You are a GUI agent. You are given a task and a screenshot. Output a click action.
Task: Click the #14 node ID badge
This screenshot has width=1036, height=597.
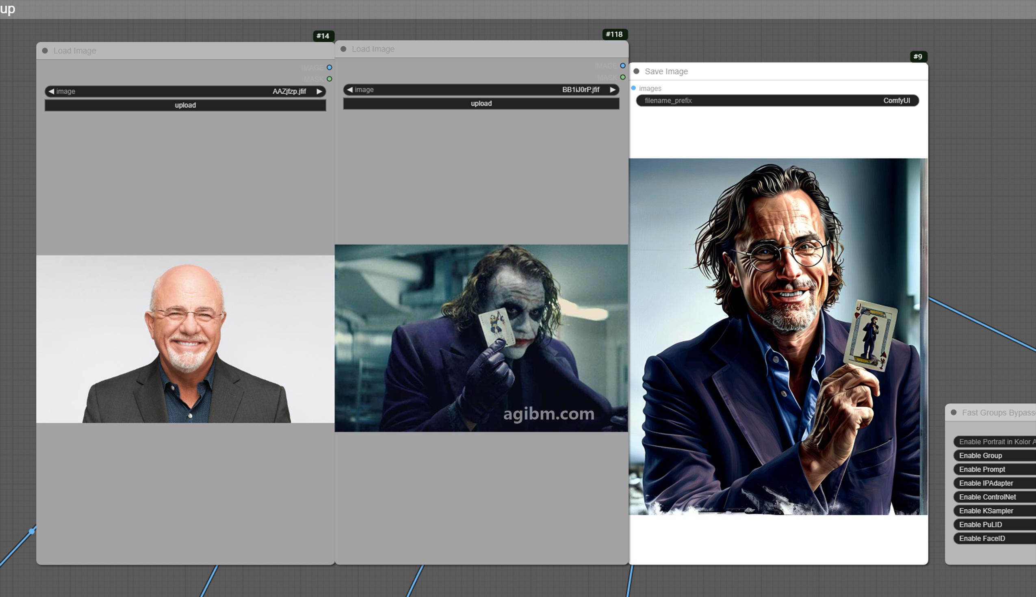coord(323,36)
